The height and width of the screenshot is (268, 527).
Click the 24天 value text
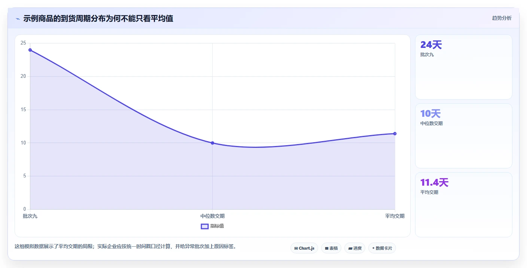tap(431, 45)
